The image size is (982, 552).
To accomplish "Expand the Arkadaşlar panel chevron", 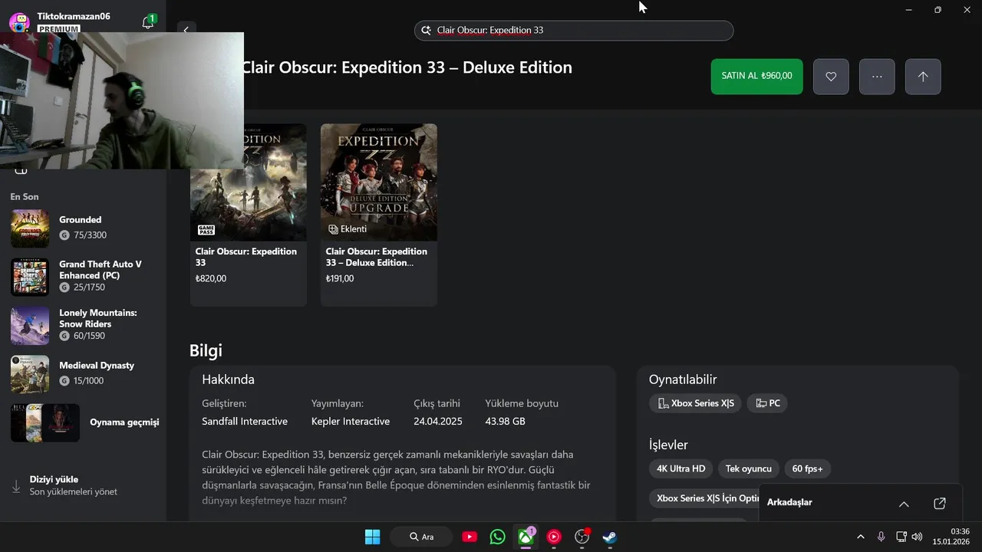I will coord(904,504).
